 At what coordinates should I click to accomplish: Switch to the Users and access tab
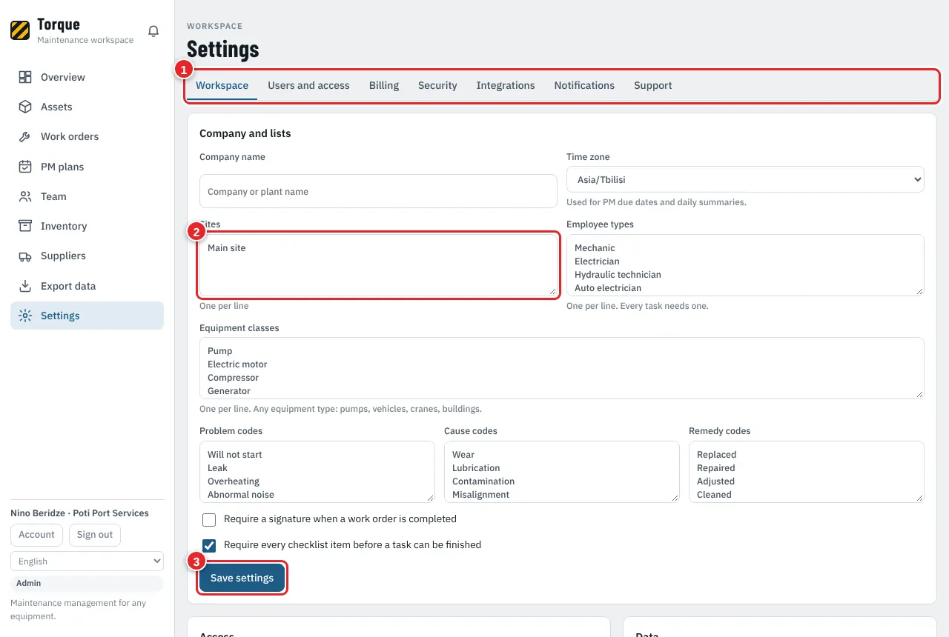tap(308, 85)
